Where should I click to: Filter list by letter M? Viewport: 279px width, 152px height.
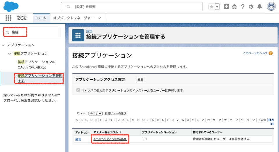point(133,120)
